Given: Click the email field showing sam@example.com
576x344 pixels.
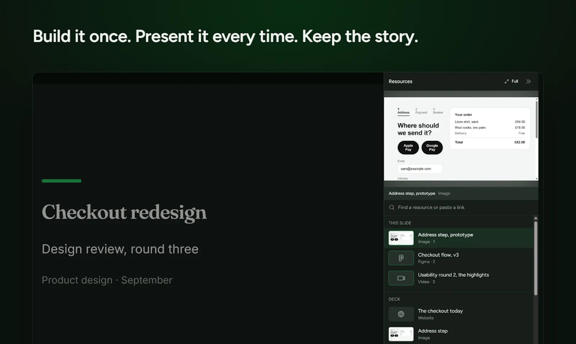Looking at the screenshot, I should 420,169.
